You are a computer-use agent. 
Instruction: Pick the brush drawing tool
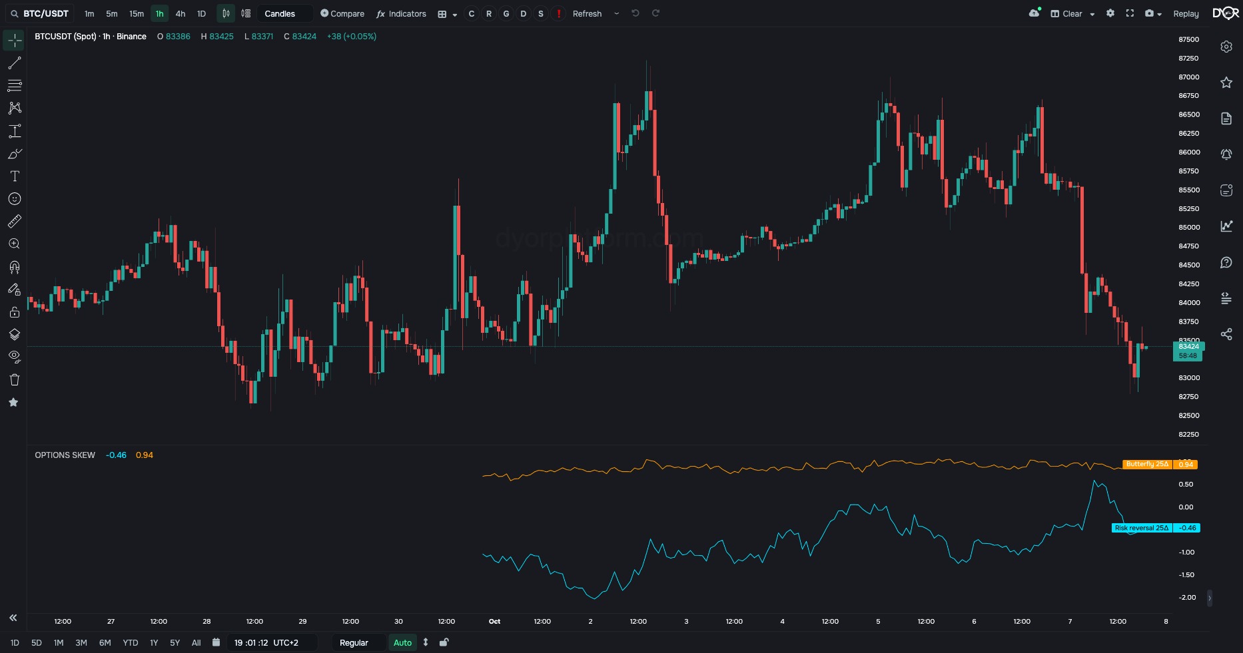coord(14,154)
